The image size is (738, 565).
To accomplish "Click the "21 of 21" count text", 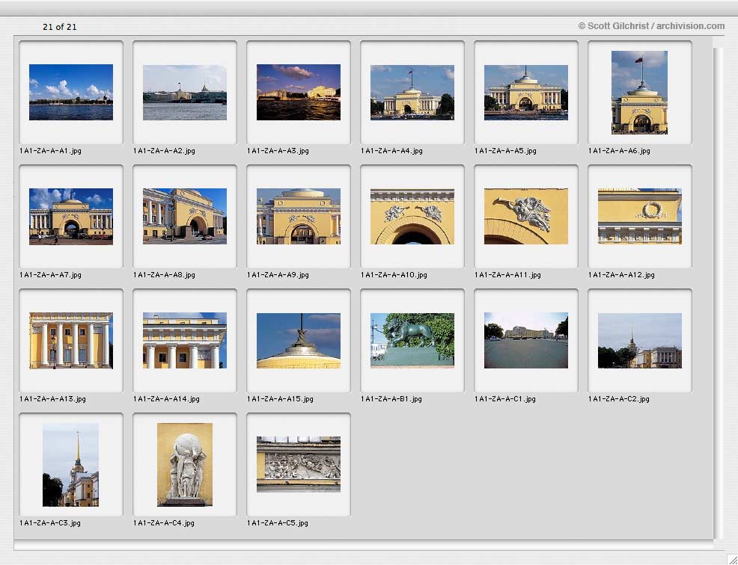I will (60, 27).
